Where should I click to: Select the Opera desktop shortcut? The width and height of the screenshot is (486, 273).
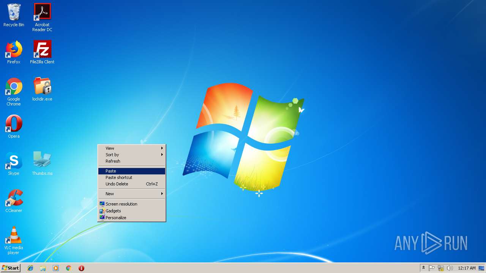(14, 127)
